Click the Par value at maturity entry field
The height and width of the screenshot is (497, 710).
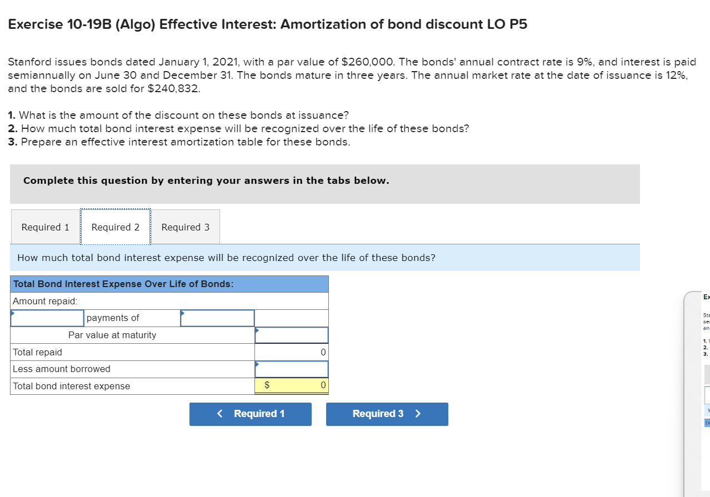point(292,335)
